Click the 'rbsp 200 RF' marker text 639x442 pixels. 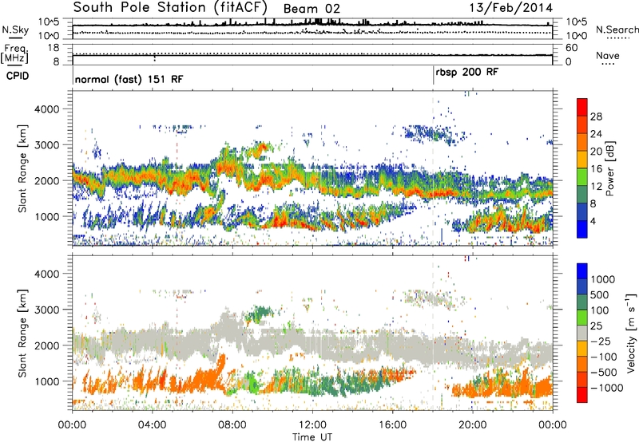pos(466,72)
